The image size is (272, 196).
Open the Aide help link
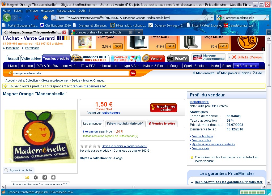257,73
